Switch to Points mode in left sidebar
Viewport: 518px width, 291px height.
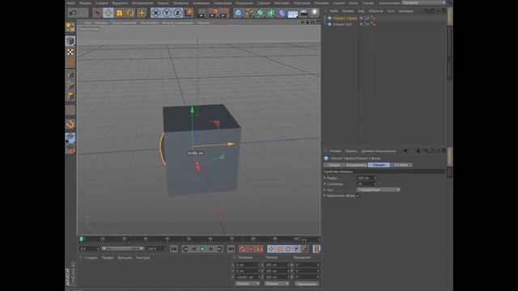[70, 74]
